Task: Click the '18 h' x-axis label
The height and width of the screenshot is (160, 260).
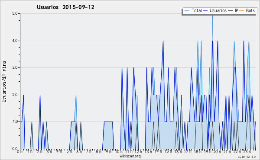Action: click(x=198, y=152)
